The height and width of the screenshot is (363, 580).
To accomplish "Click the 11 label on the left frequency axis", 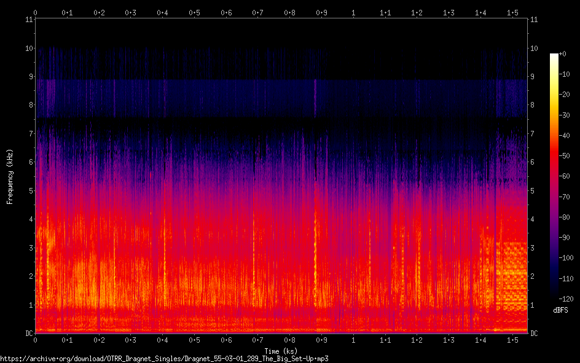I will [x=28, y=20].
